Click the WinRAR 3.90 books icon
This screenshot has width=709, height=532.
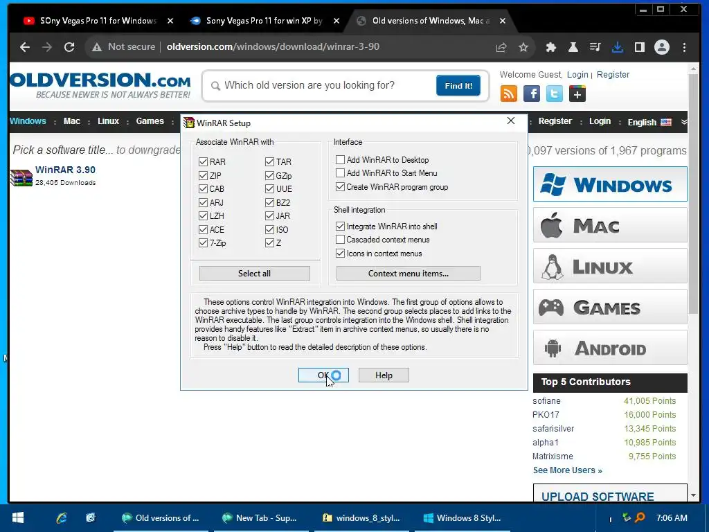click(21, 177)
